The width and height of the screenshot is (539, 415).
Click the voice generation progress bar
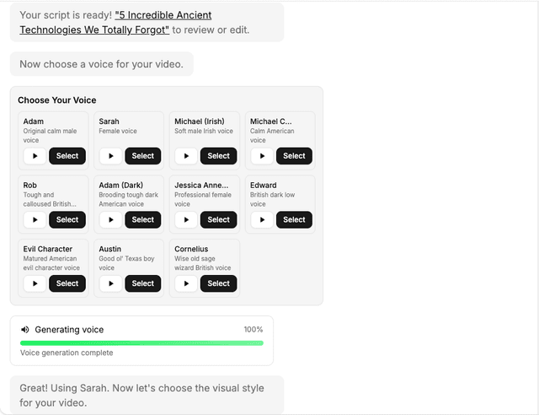point(141,343)
